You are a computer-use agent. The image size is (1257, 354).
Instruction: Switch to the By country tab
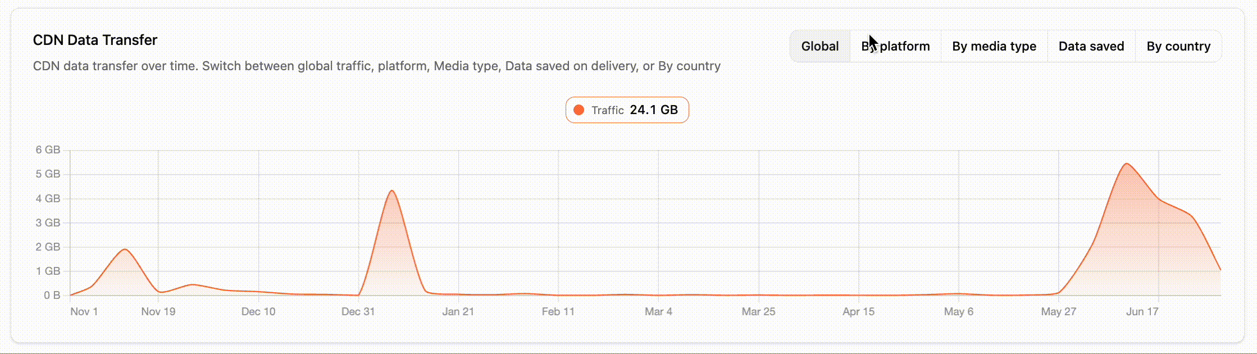pyautogui.click(x=1178, y=46)
